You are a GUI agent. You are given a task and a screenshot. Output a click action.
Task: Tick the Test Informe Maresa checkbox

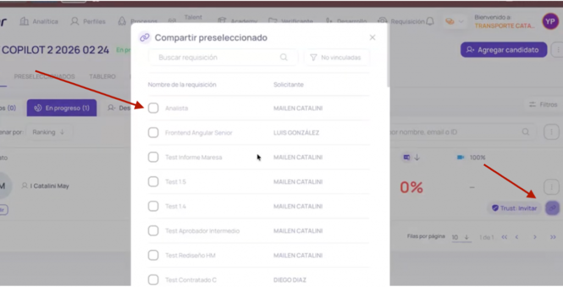click(153, 157)
